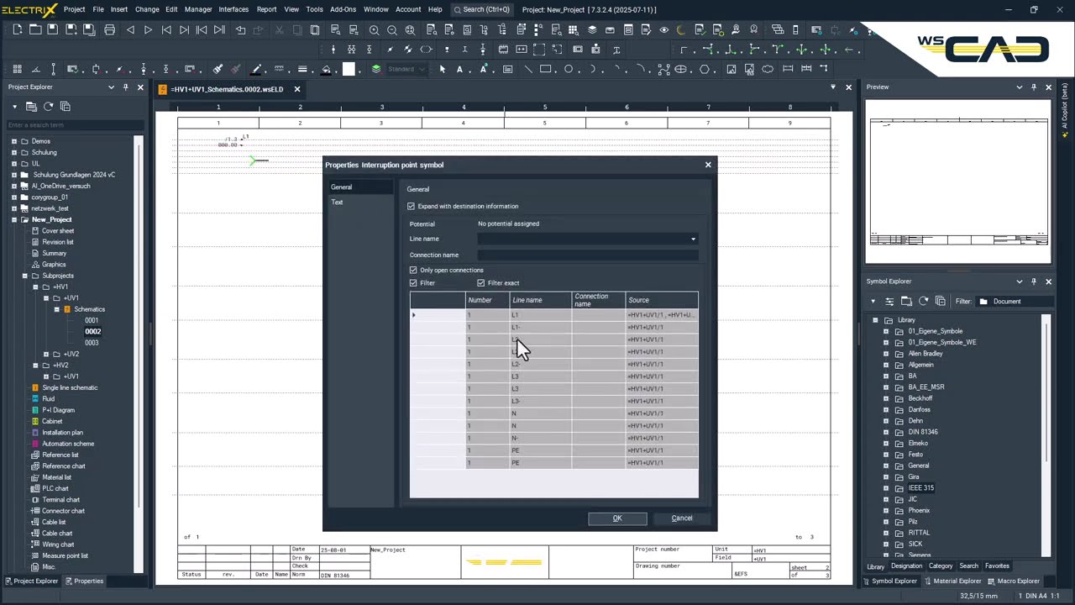Click the Layers stack icon in top toolbar
Image resolution: width=1075 pixels, height=605 pixels.
(592, 29)
